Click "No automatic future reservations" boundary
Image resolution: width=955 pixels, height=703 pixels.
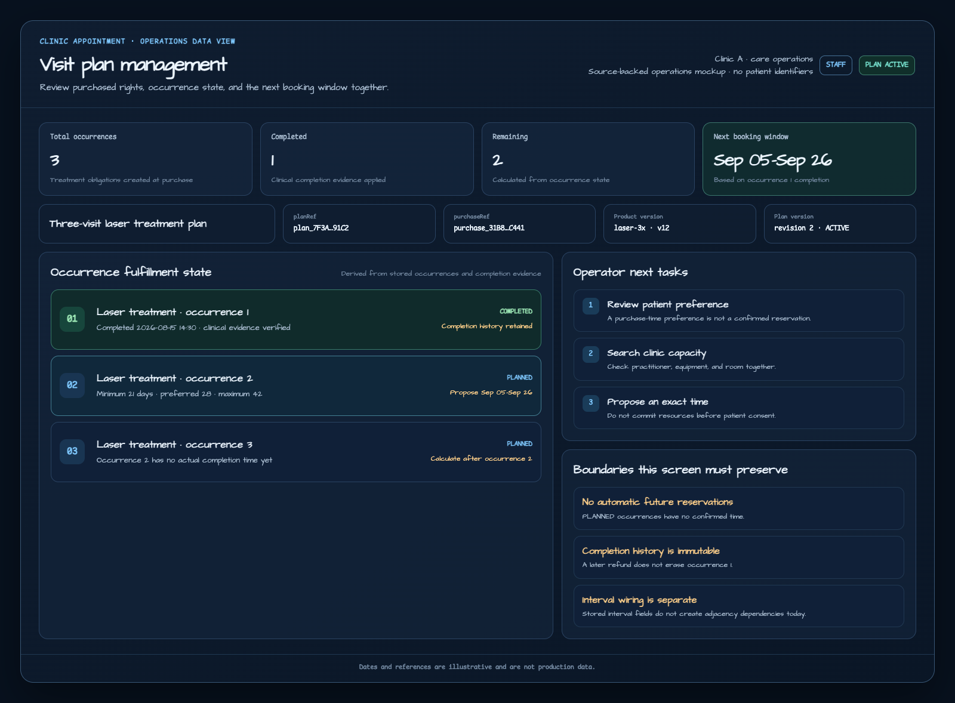click(739, 508)
